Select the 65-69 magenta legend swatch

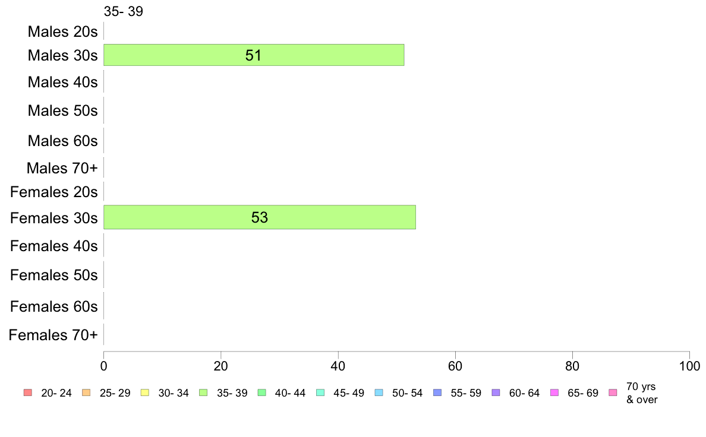pyautogui.click(x=554, y=392)
